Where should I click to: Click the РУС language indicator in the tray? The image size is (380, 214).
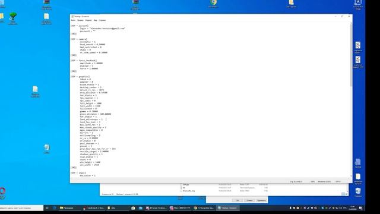point(344,208)
